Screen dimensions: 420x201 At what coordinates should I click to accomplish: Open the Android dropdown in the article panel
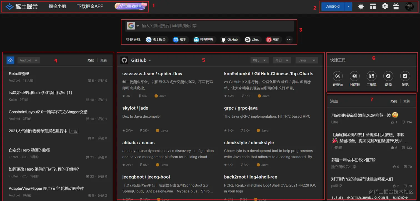pos(29,60)
